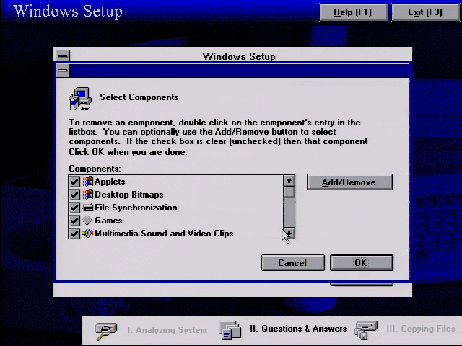Click the components list scroll up arrow
462x346 pixels.
pyautogui.click(x=289, y=181)
